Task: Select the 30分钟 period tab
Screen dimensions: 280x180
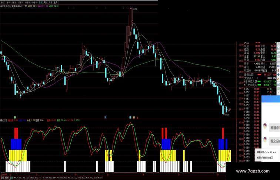Action: pos(27,3)
